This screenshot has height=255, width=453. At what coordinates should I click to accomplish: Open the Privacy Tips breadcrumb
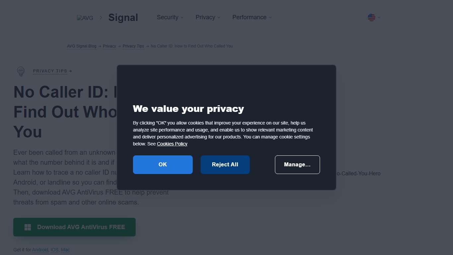coord(133,46)
